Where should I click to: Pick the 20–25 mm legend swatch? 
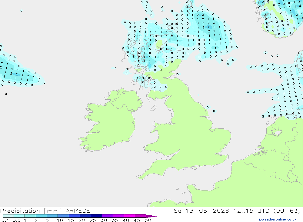pyautogui.click(x=85, y=216)
